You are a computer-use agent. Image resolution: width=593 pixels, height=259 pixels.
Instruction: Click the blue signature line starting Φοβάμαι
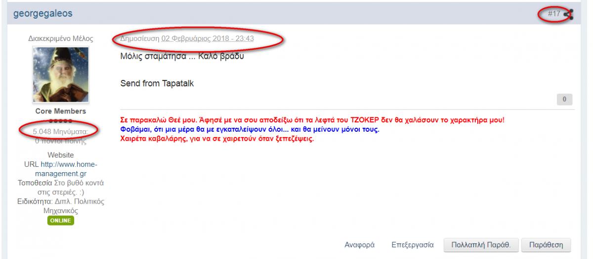click(x=250, y=130)
